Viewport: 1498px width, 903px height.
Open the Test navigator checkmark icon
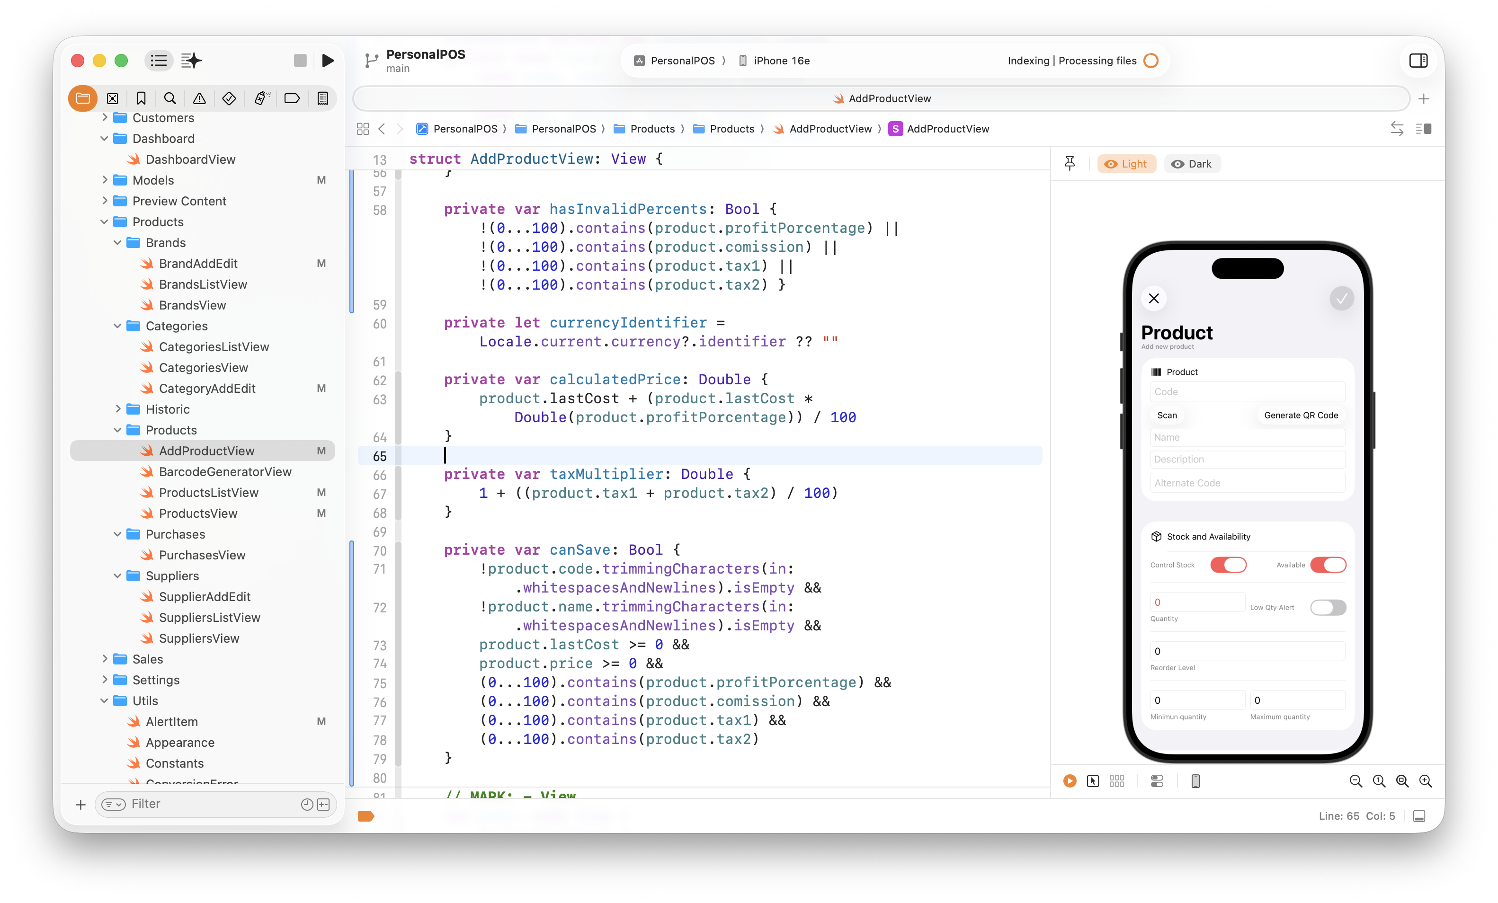(229, 98)
